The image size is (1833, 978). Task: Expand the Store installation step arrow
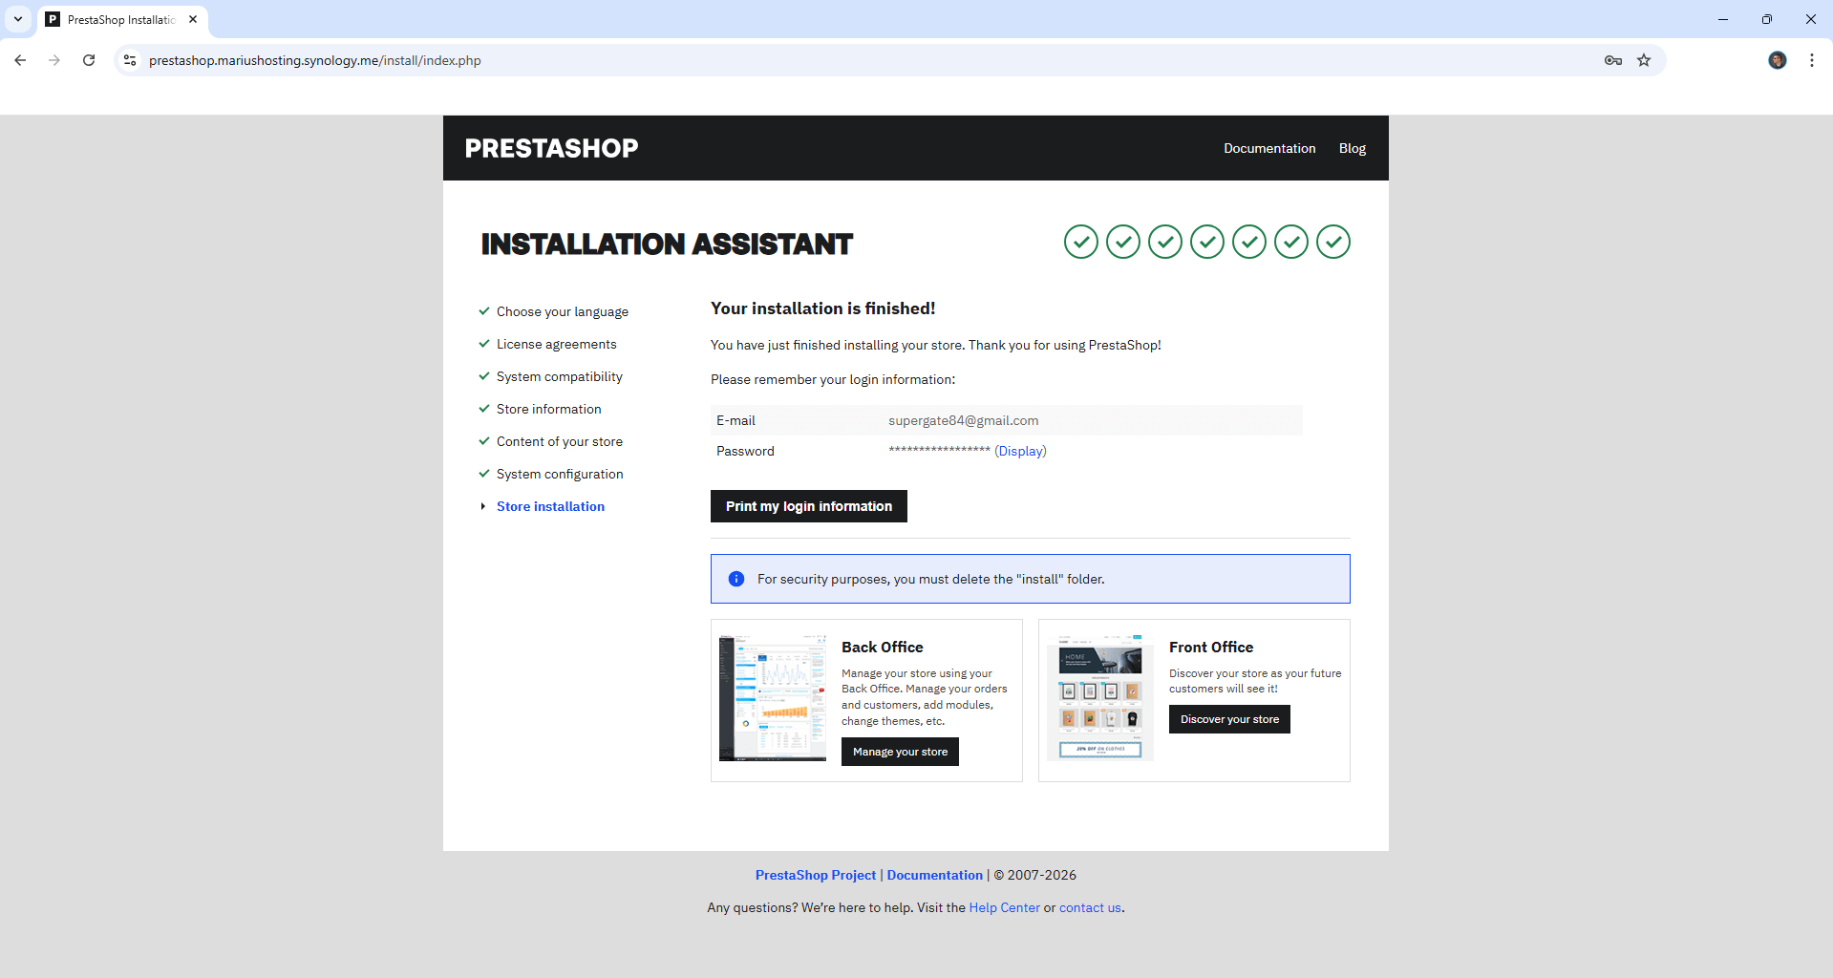tap(483, 506)
